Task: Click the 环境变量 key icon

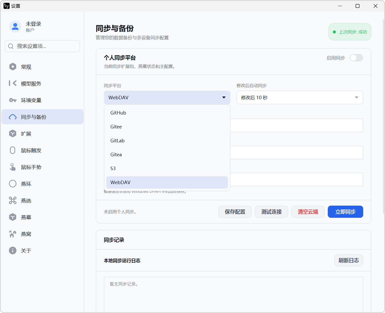Action: point(13,100)
